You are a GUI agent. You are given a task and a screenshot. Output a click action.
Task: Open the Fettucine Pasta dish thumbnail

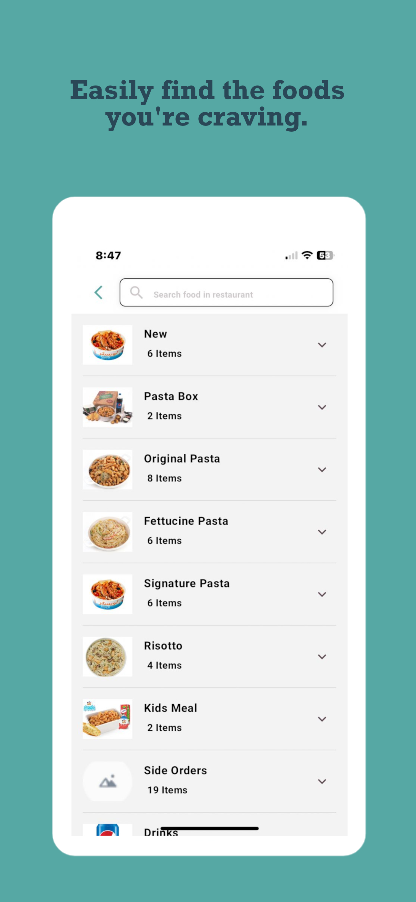point(107,532)
